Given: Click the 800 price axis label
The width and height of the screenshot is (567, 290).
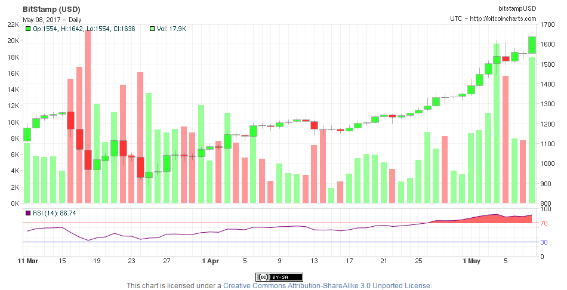Looking at the screenshot, I should (546, 203).
